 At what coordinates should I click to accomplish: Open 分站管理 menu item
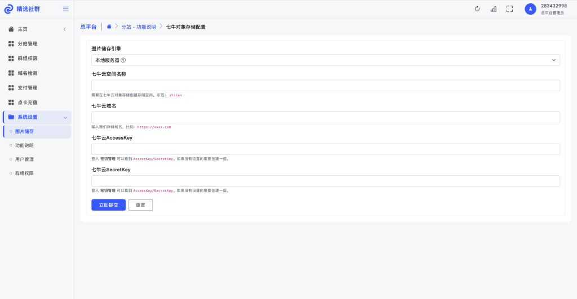point(37,44)
